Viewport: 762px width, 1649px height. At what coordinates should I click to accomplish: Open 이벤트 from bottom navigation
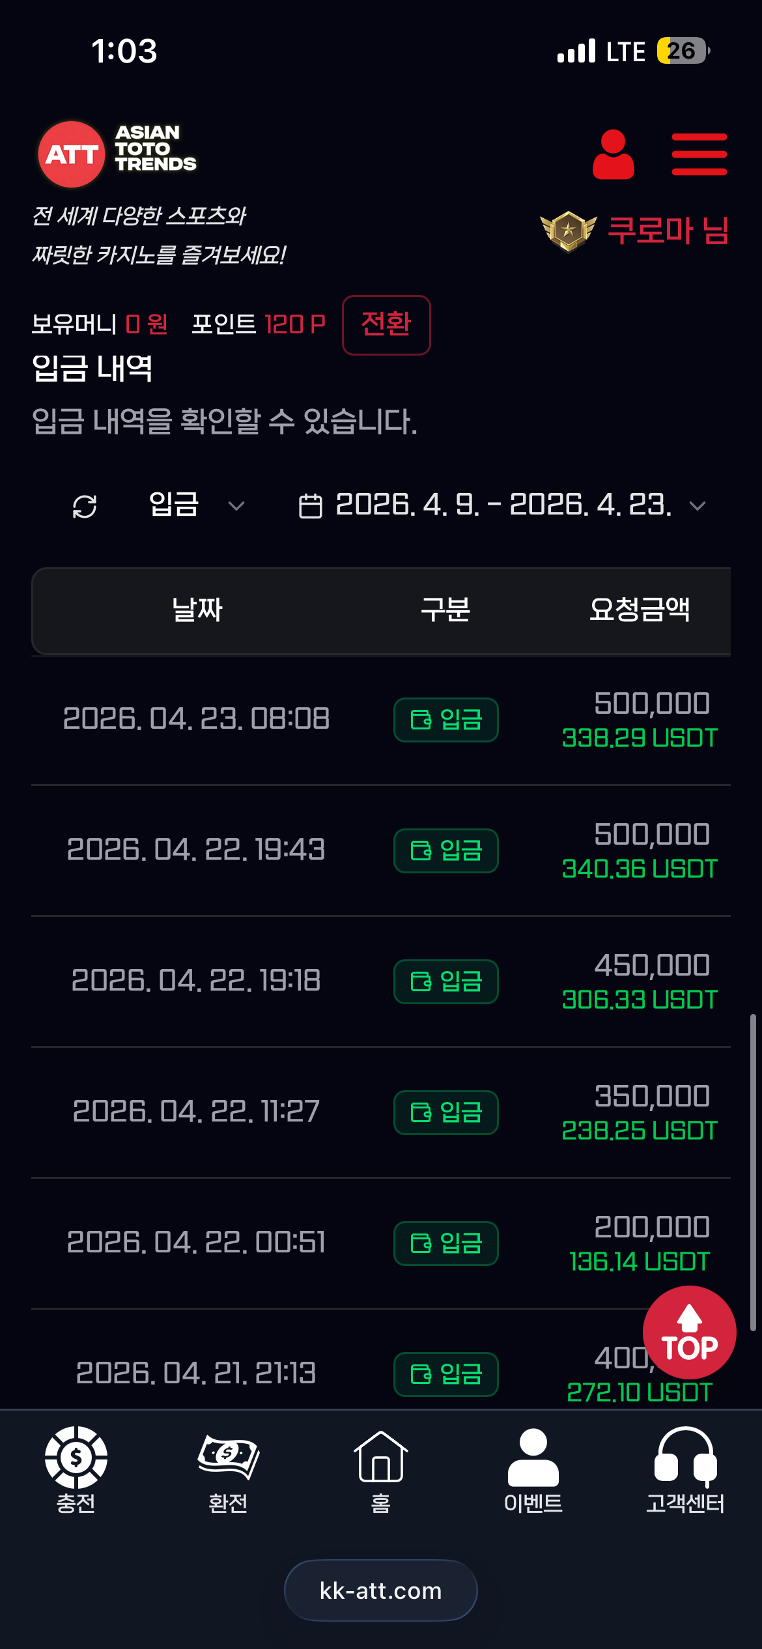pos(533,1471)
